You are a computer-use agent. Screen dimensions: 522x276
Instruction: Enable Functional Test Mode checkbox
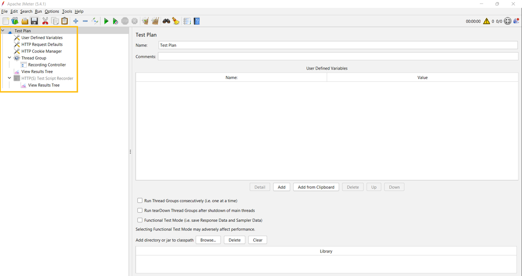click(x=140, y=220)
